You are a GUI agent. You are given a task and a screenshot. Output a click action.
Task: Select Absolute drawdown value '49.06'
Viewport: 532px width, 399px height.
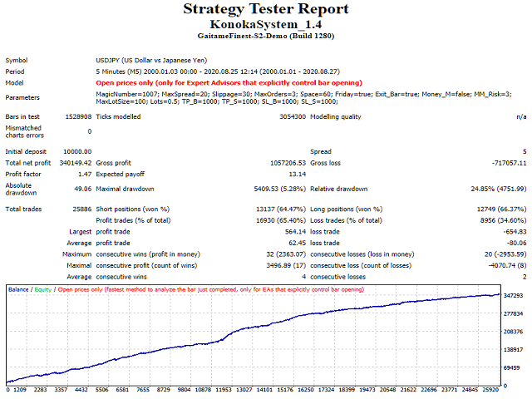click(83, 189)
